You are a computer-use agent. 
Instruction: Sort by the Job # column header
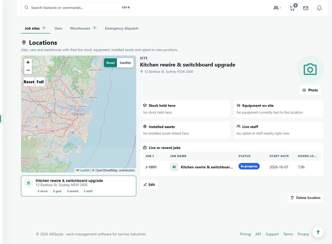point(150,156)
